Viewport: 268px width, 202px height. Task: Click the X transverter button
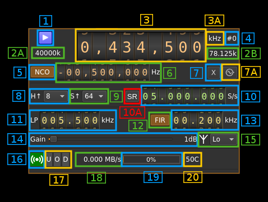point(213,72)
